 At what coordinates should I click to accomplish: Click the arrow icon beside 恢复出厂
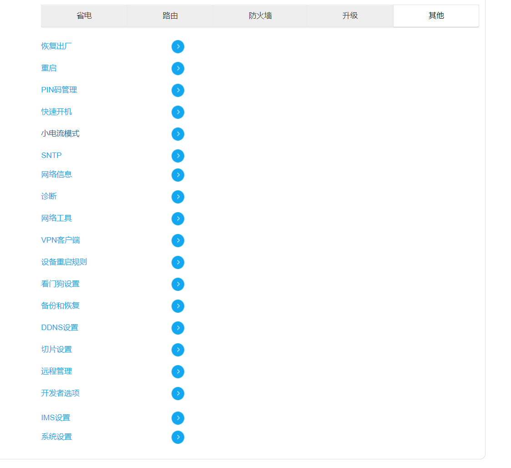tap(178, 46)
